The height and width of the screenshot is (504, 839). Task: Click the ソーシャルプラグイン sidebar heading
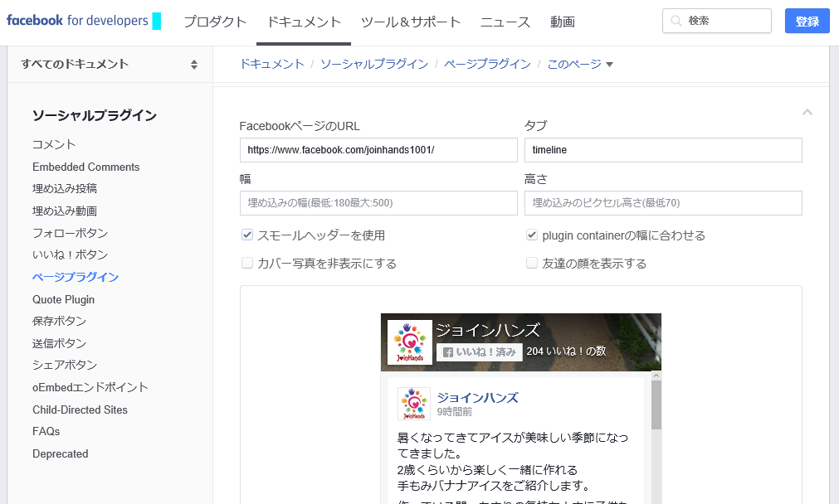94,115
